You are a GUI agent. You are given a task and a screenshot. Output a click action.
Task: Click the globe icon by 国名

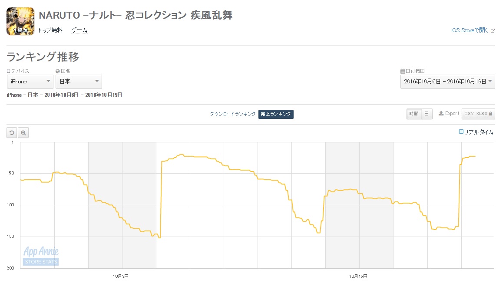[x=58, y=71]
